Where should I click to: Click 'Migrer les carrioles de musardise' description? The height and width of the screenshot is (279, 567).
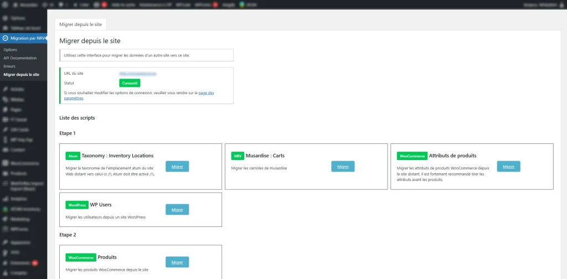click(x=259, y=168)
